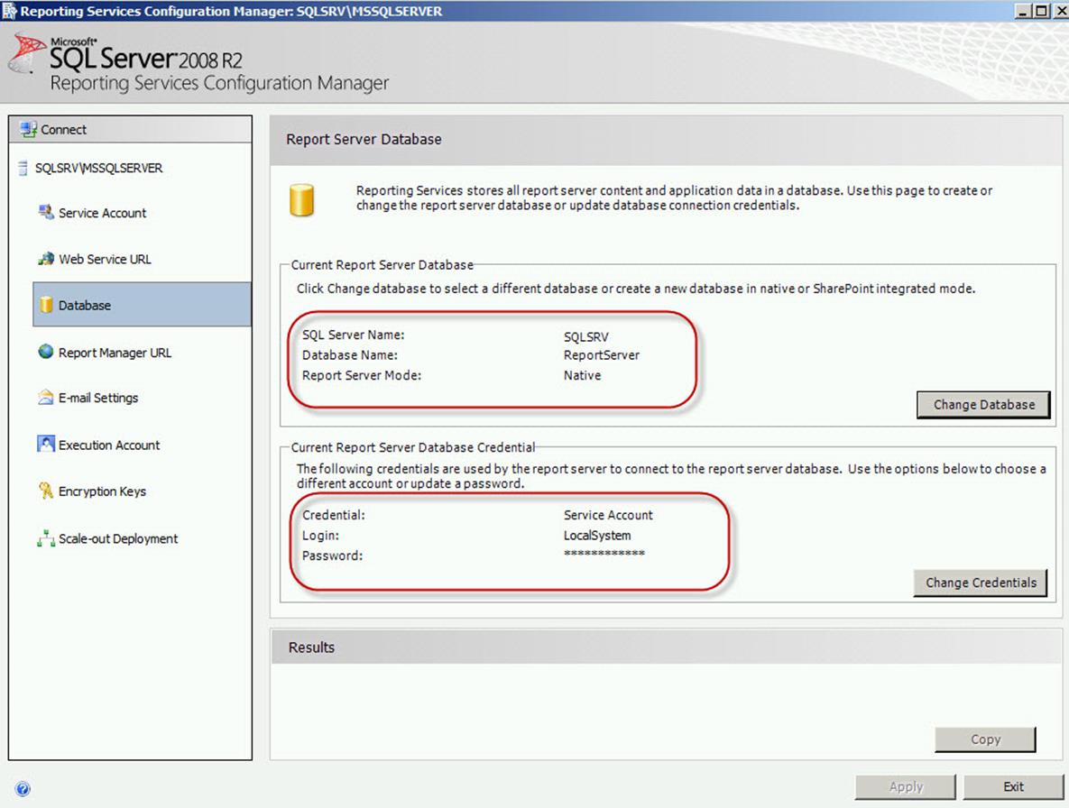Viewport: 1069px width, 808px height.
Task: Click the SQL Server Name value SQLSRV
Action: 585,336
